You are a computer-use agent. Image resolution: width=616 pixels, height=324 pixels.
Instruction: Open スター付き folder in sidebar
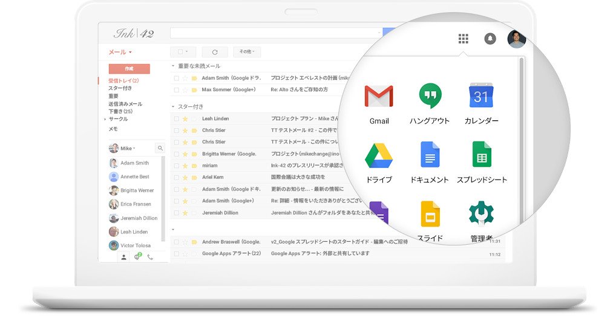click(120, 88)
